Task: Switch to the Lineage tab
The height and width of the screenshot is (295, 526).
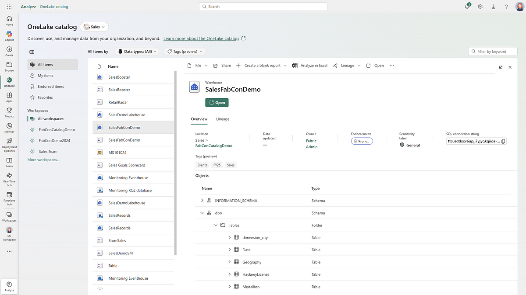Action: (222, 119)
